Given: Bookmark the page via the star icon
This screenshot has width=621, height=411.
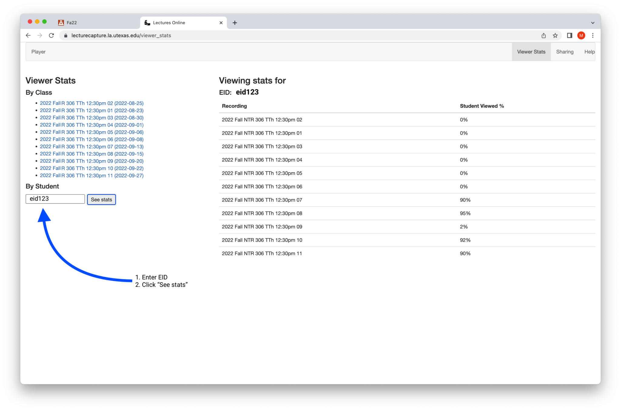Looking at the screenshot, I should (x=555, y=35).
